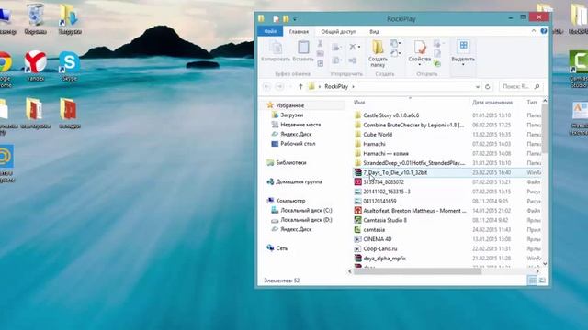
Task: Select the Camtasia Studio 8 shortcut
Action: [385, 220]
